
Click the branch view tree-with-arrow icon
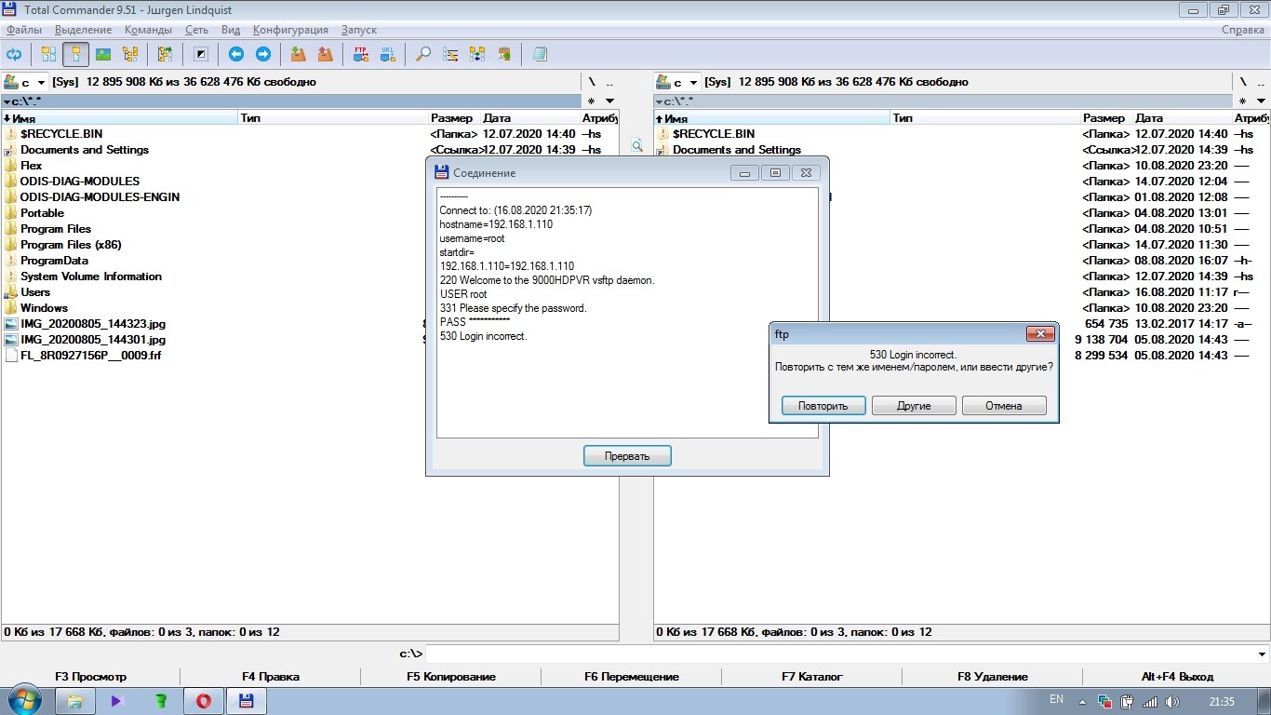pyautogui.click(x=165, y=54)
